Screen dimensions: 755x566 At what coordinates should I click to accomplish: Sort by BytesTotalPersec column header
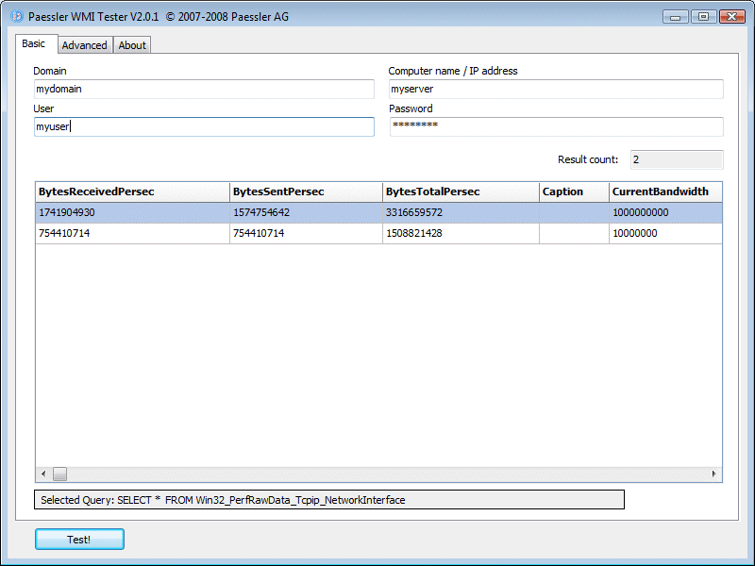[x=461, y=192]
